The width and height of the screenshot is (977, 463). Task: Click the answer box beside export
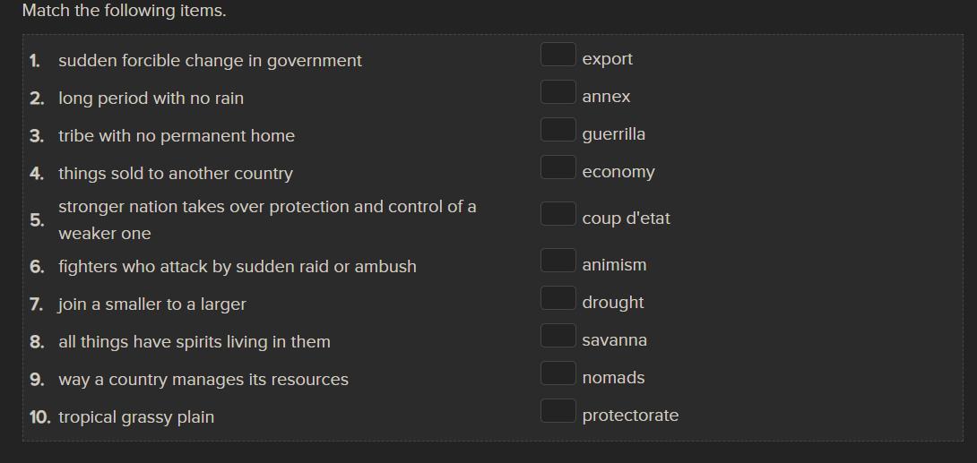[558, 55]
